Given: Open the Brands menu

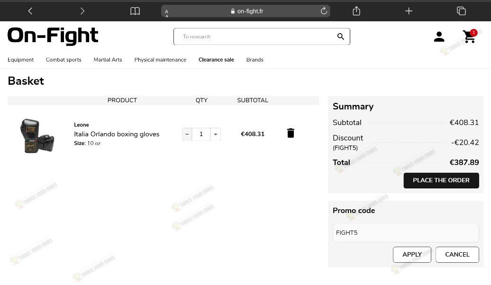Looking at the screenshot, I should [255, 60].
